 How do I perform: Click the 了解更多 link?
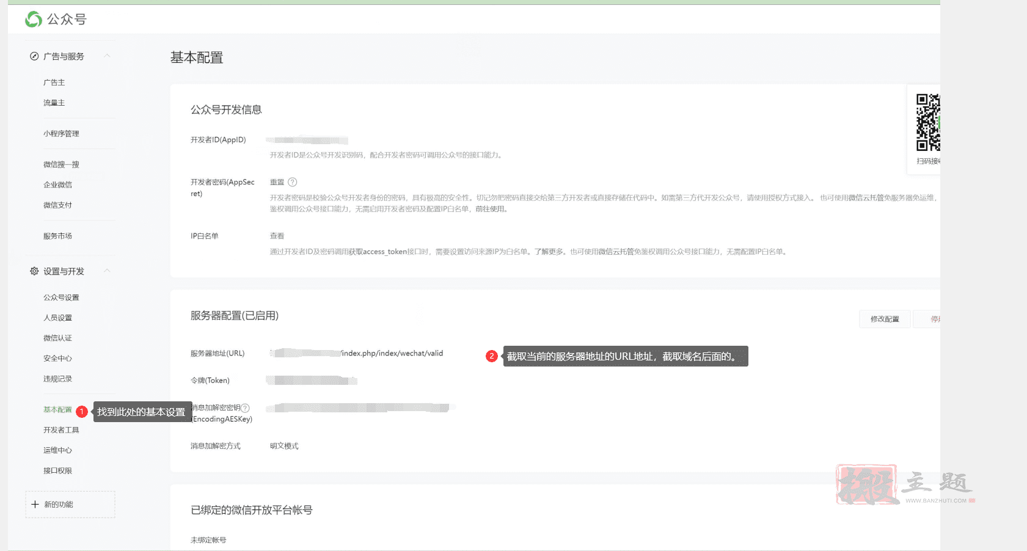[549, 252]
